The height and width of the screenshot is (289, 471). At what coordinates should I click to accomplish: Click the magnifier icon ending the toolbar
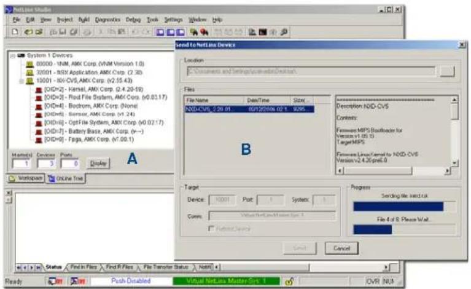click(x=284, y=32)
